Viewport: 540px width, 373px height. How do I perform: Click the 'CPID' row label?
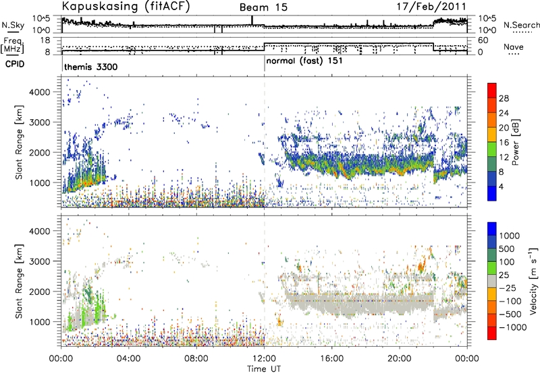click(x=15, y=64)
